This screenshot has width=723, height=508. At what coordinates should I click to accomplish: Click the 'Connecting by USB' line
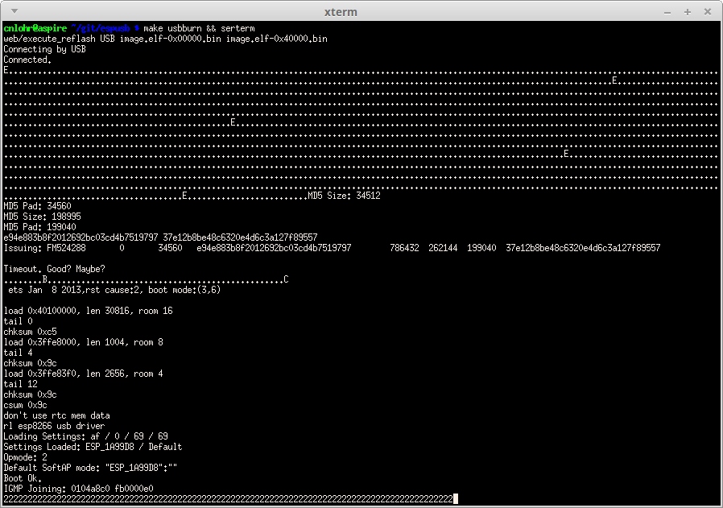pyautogui.click(x=45, y=49)
